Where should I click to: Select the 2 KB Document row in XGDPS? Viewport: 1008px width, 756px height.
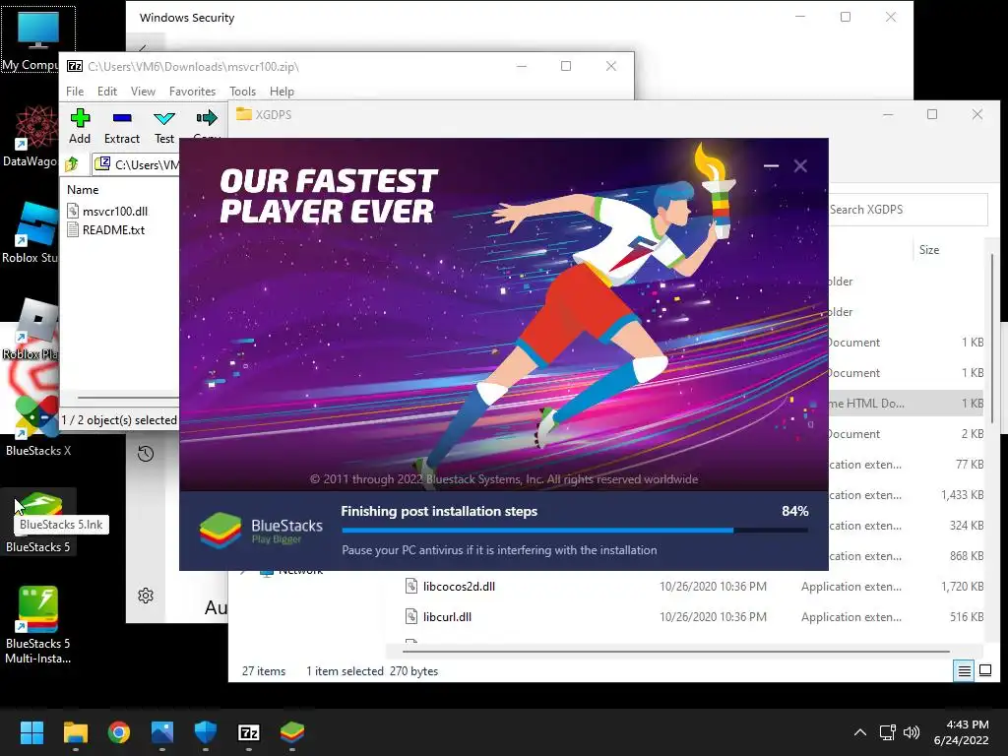pos(907,434)
